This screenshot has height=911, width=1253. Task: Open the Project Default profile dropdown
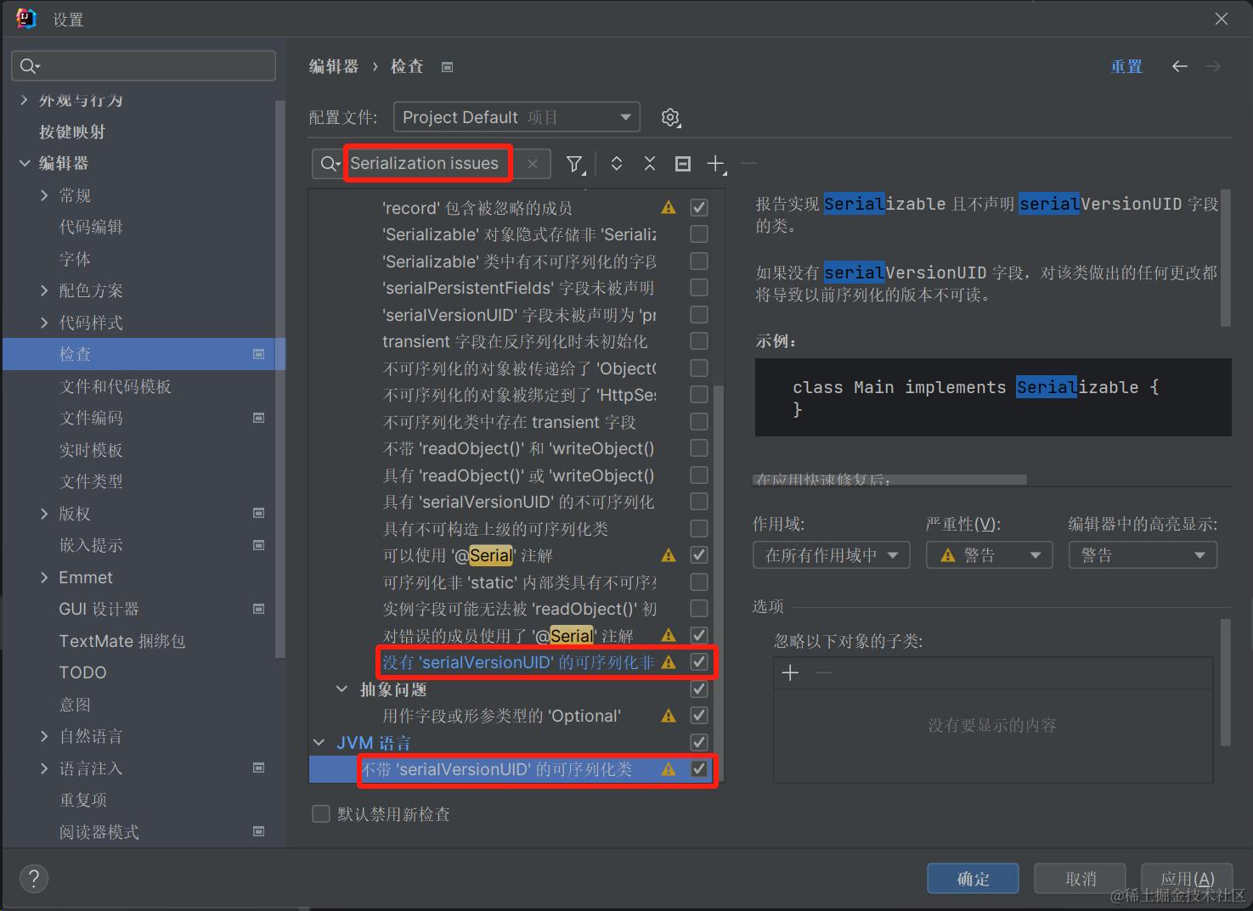pyautogui.click(x=516, y=117)
